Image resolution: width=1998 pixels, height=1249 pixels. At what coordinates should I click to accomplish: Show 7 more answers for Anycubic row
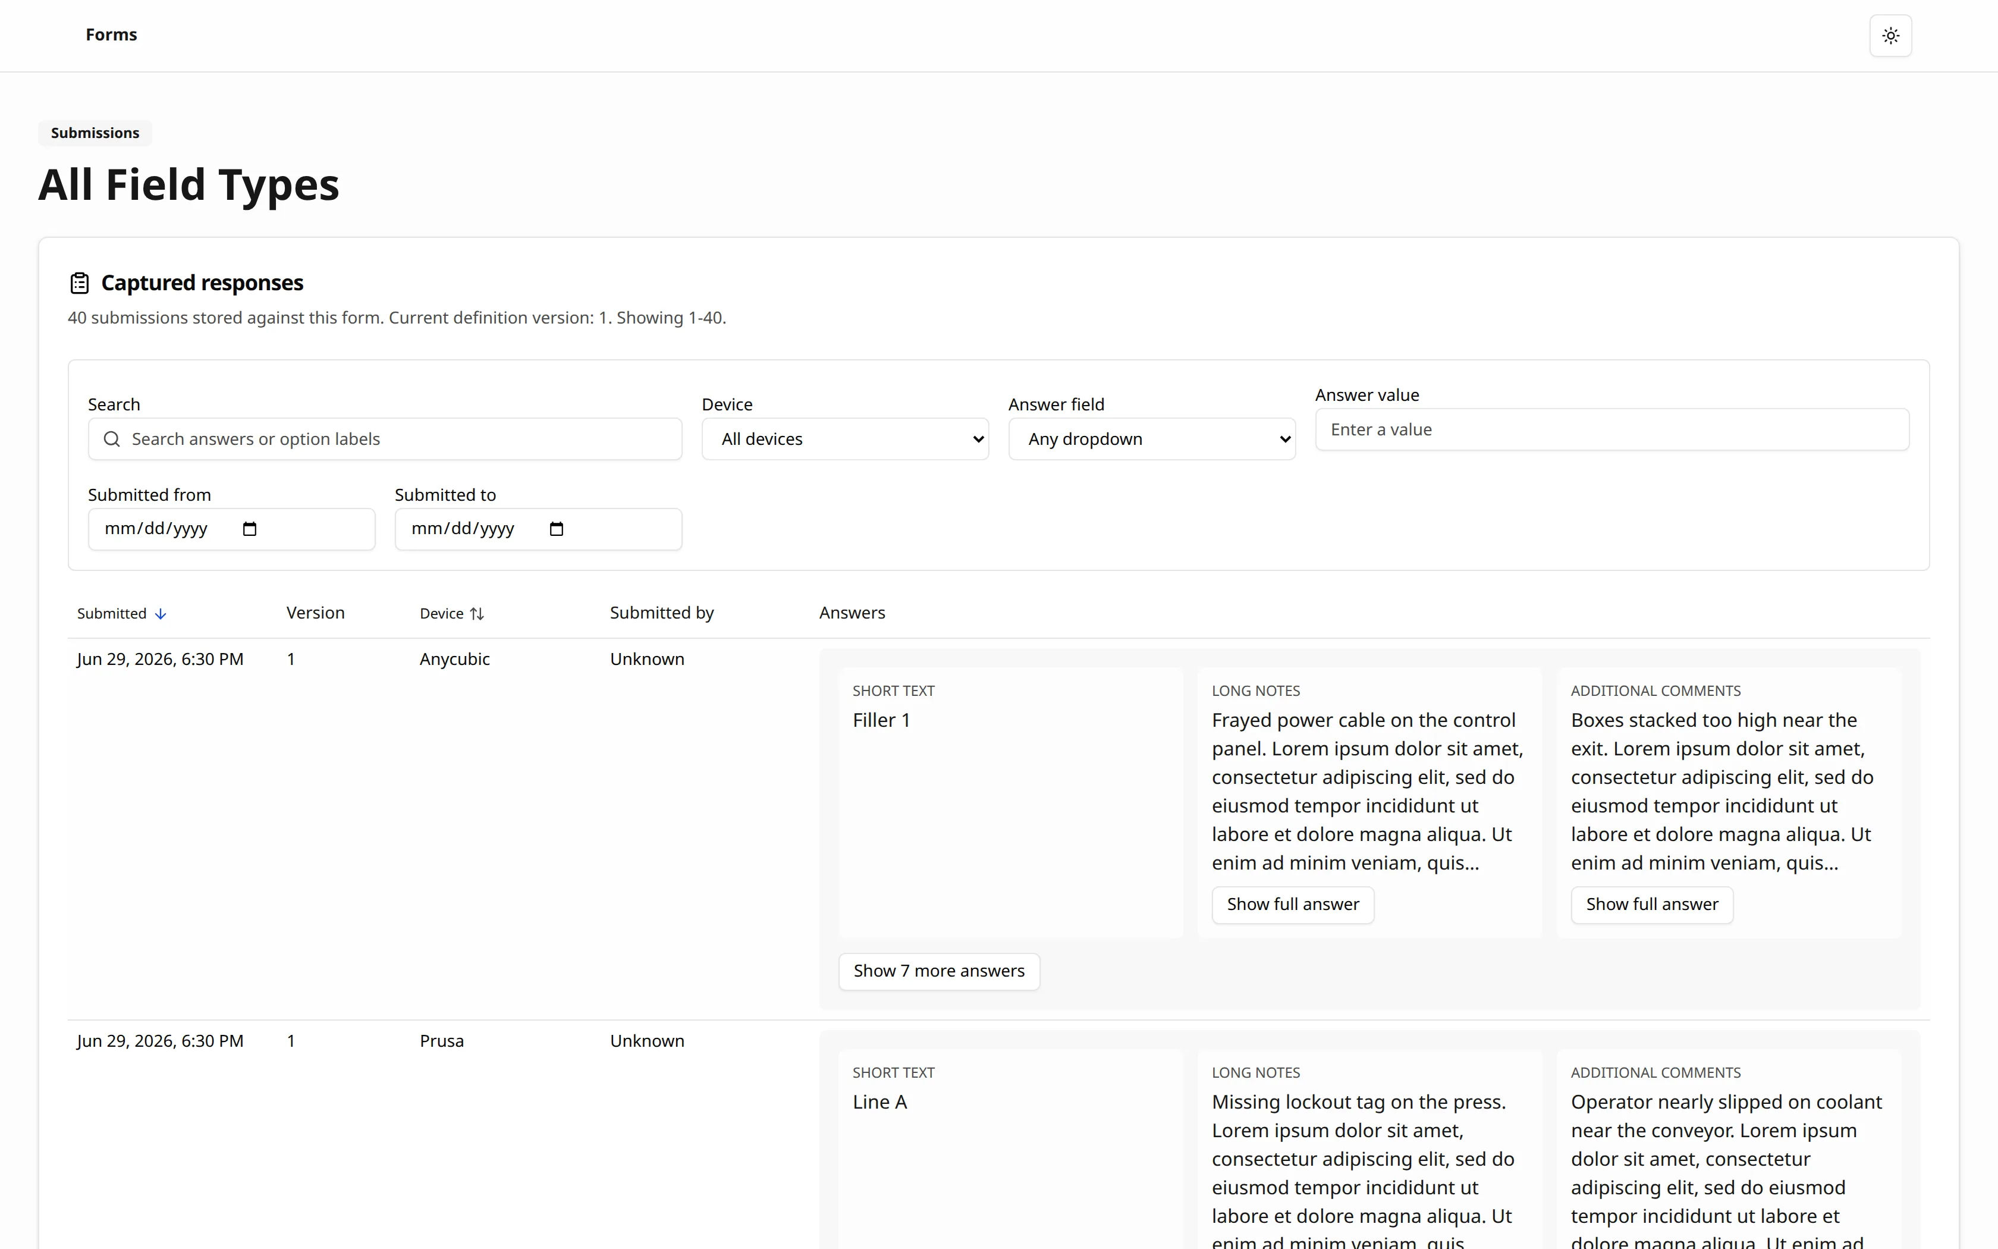pyautogui.click(x=939, y=971)
